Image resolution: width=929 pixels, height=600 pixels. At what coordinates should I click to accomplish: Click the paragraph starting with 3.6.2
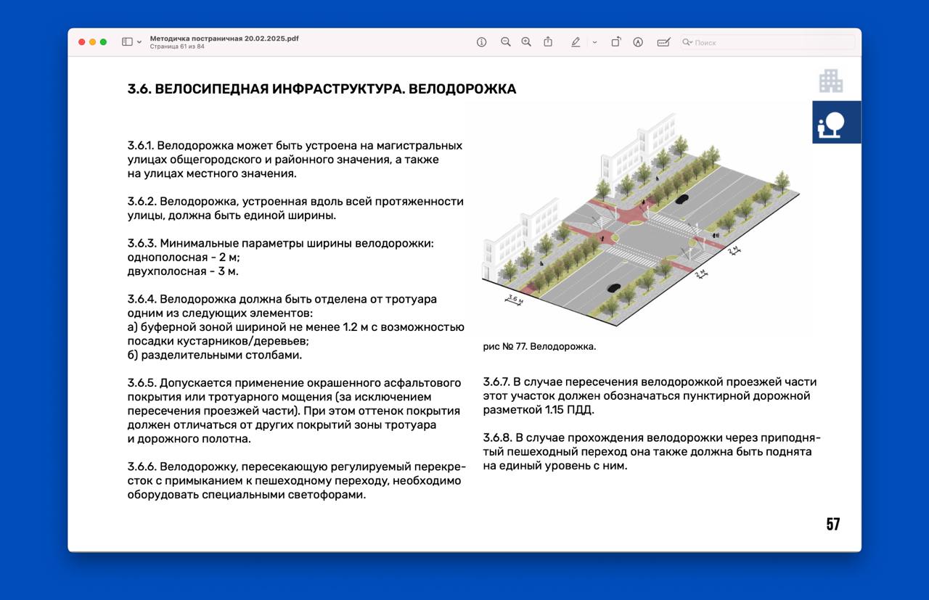click(295, 209)
